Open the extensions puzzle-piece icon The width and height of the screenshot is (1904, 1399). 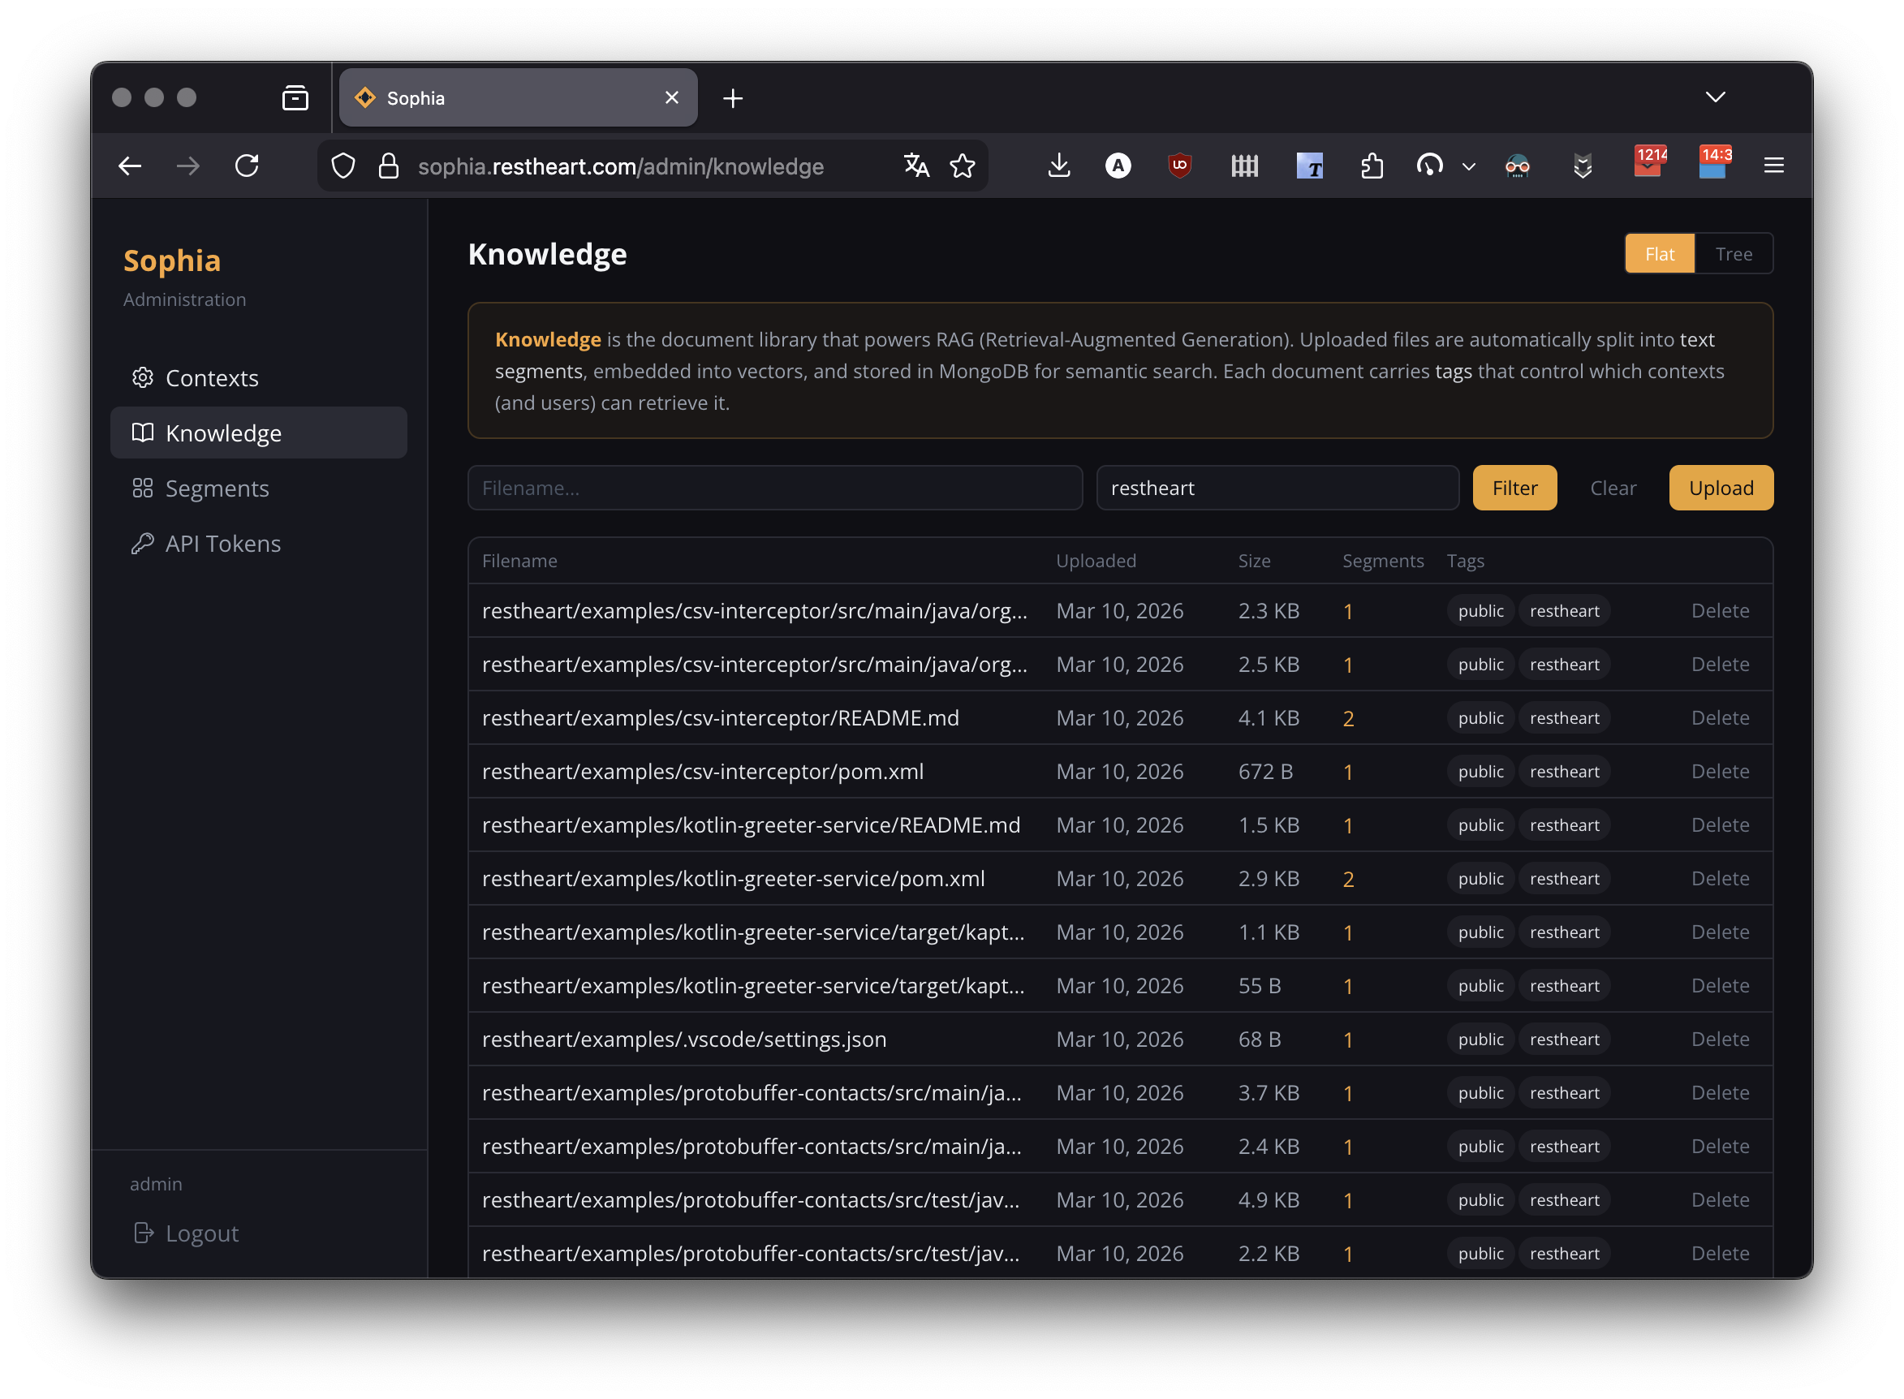coord(1372,166)
